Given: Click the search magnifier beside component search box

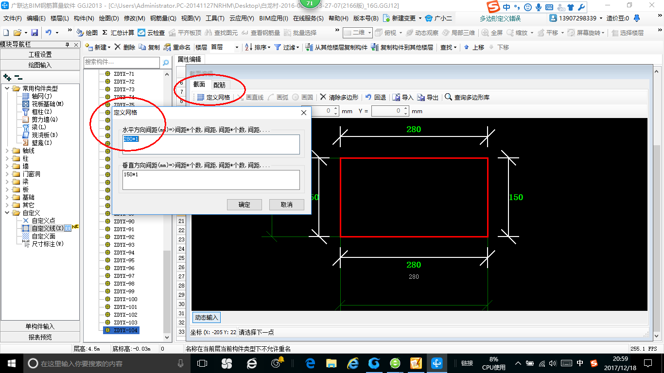Looking at the screenshot, I should pyautogui.click(x=166, y=62).
